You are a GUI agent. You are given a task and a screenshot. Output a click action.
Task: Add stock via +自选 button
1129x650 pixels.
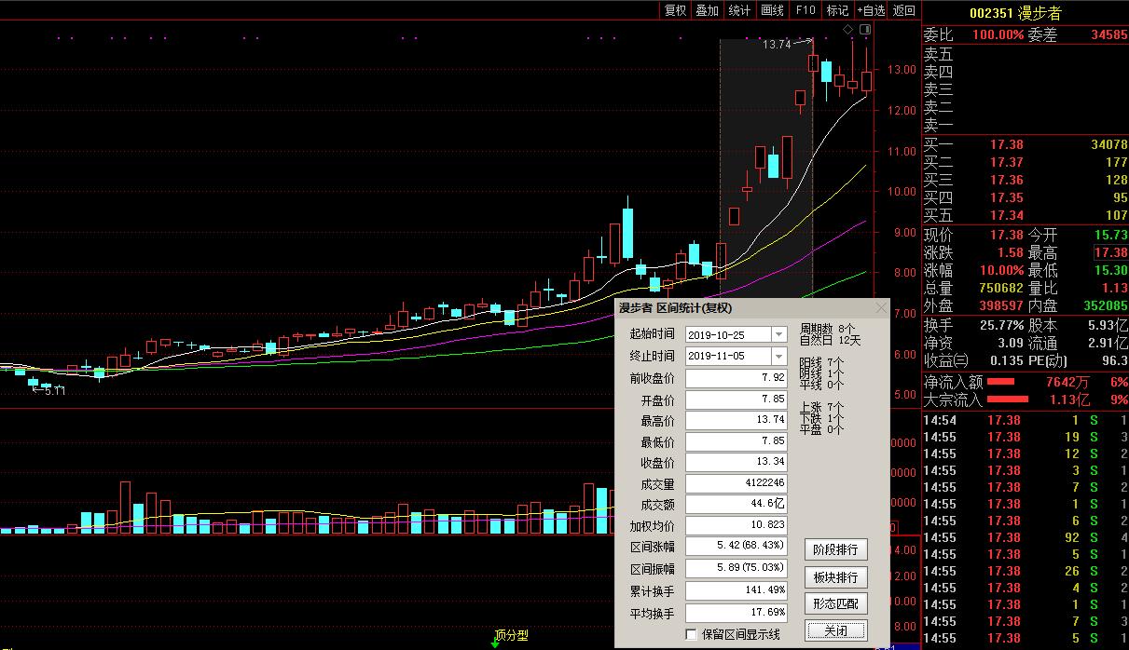(x=871, y=10)
